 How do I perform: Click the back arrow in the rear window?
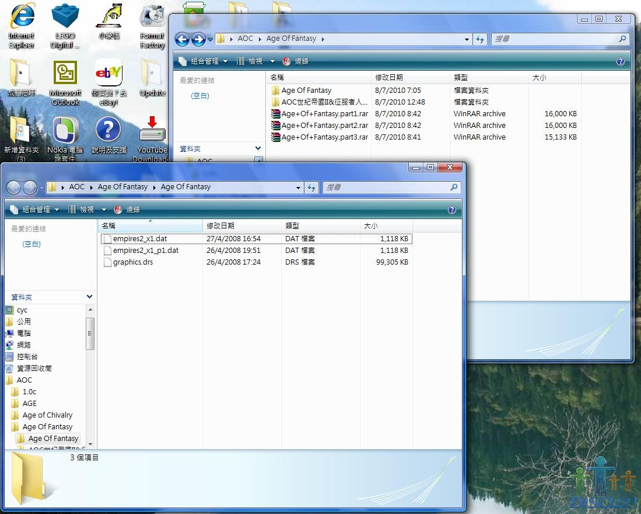pos(182,39)
